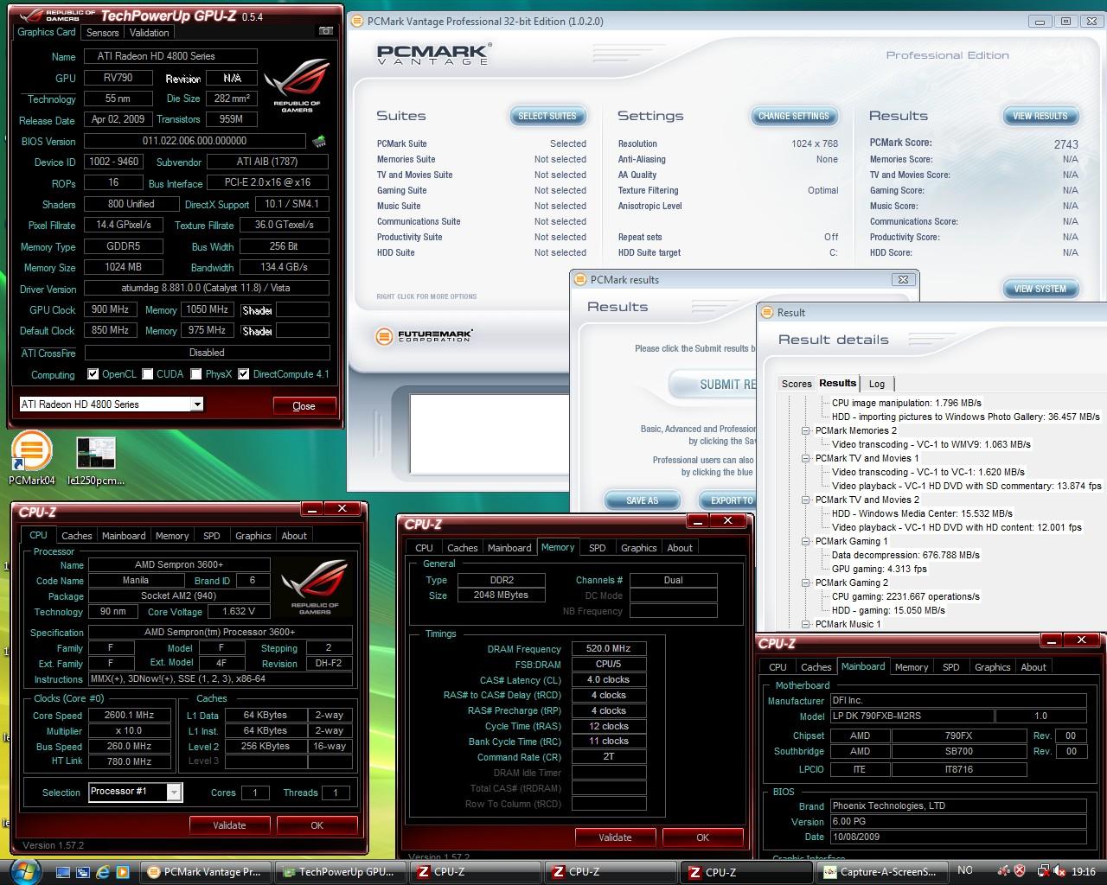
Task: Switch to the Capture-A-ScreenShot taskbar item
Action: pos(880,872)
